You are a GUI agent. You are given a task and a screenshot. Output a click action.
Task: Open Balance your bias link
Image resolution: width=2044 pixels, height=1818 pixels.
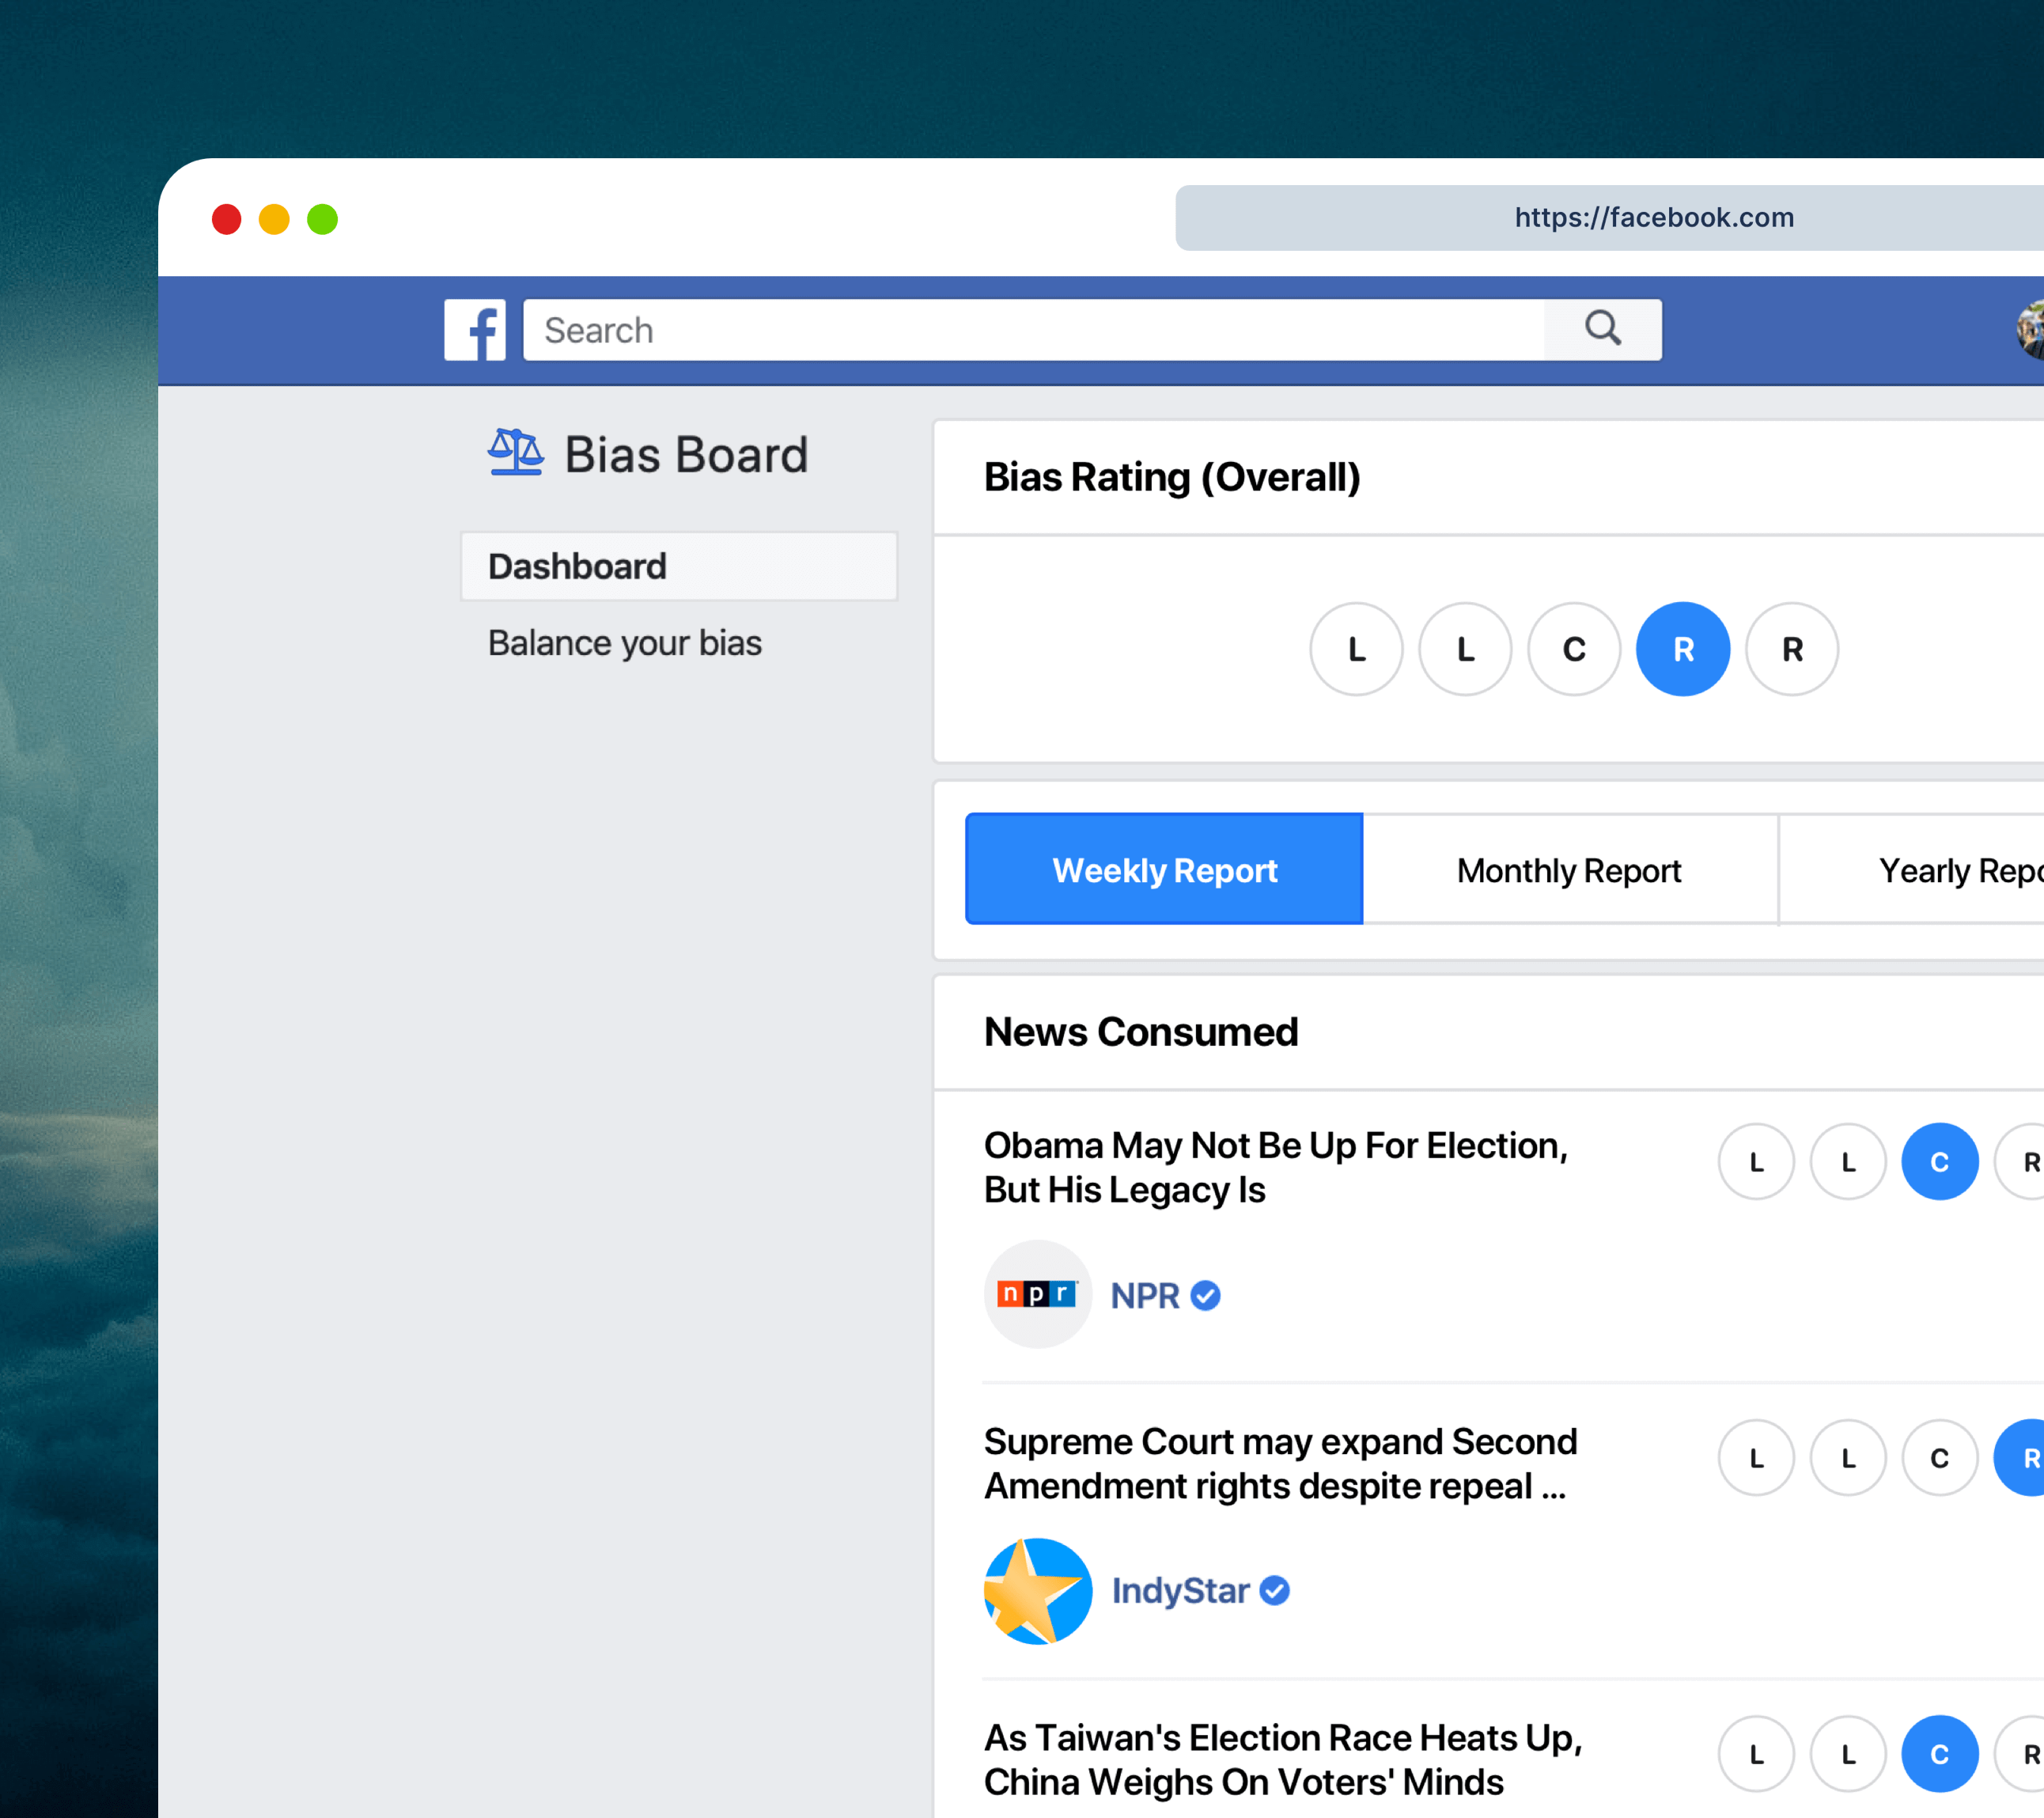tap(625, 643)
